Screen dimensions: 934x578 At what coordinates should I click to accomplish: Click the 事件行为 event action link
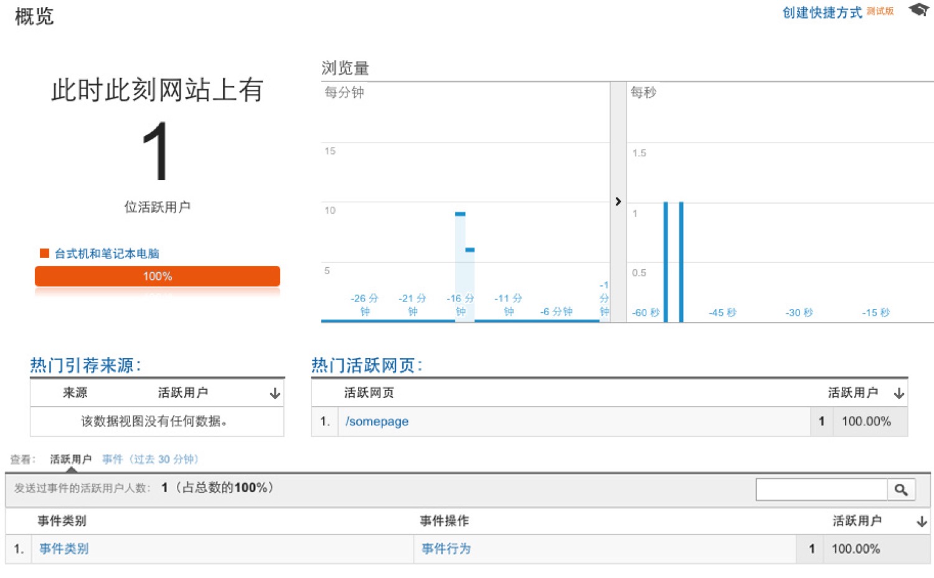point(446,549)
